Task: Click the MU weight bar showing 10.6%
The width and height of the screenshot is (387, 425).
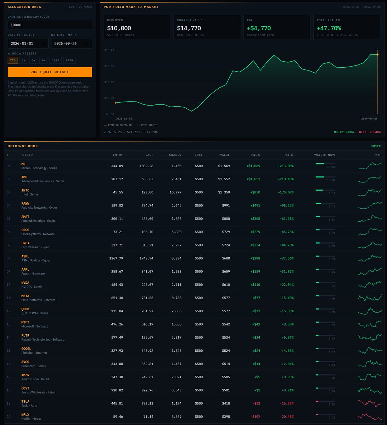Action: pyautogui.click(x=325, y=164)
